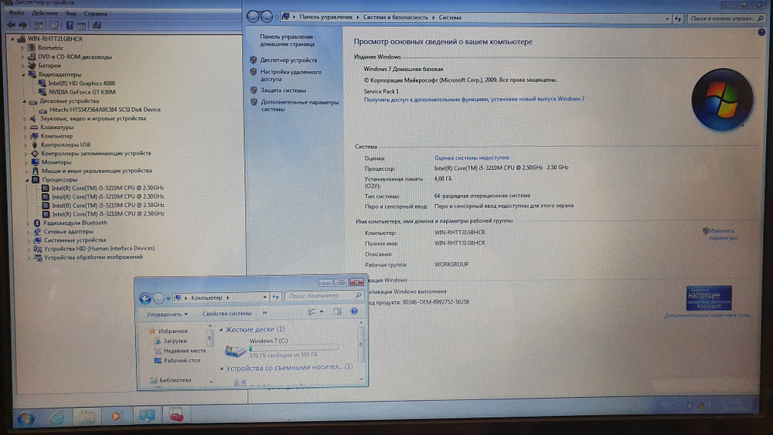This screenshot has height=435, width=773.
Task: Open the Вид menu in Device Manager
Action: pos(71,13)
